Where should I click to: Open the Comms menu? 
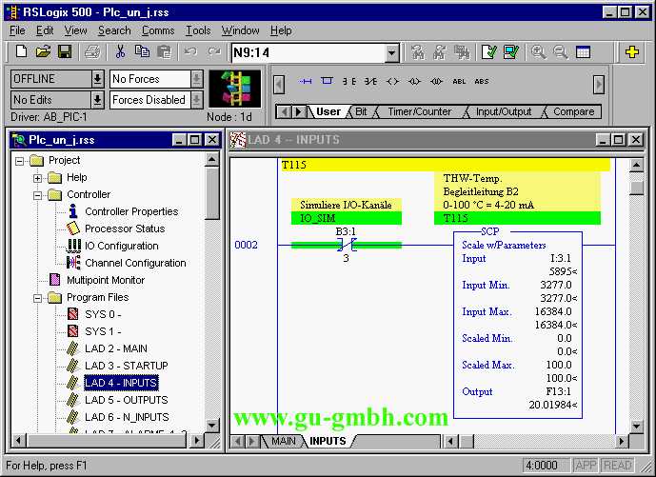coord(158,30)
